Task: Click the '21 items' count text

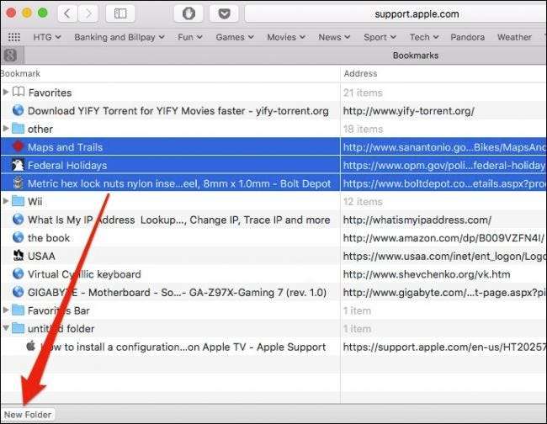Action: click(x=363, y=93)
